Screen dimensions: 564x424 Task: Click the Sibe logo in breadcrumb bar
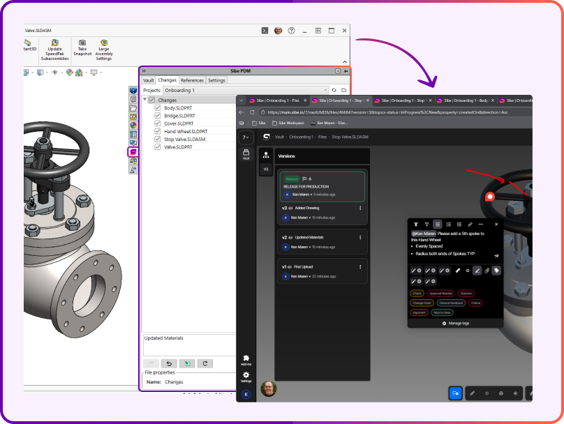click(x=266, y=137)
